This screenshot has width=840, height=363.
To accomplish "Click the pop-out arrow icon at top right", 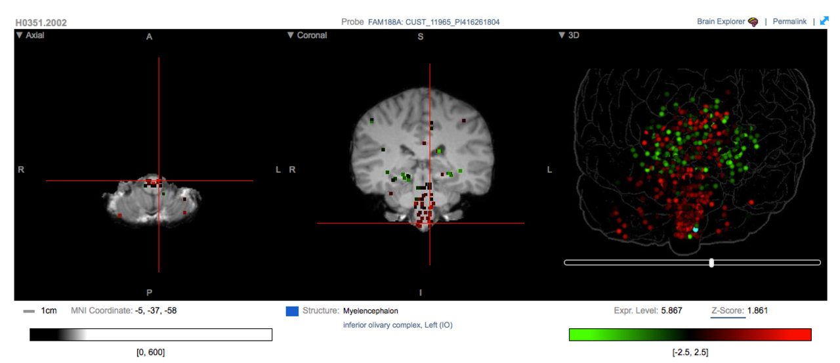I will point(824,22).
